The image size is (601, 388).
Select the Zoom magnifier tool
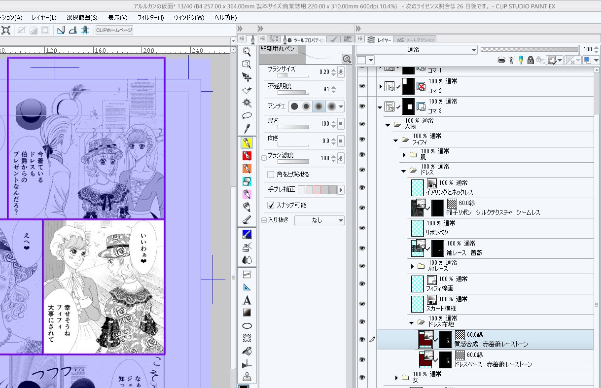point(247,51)
